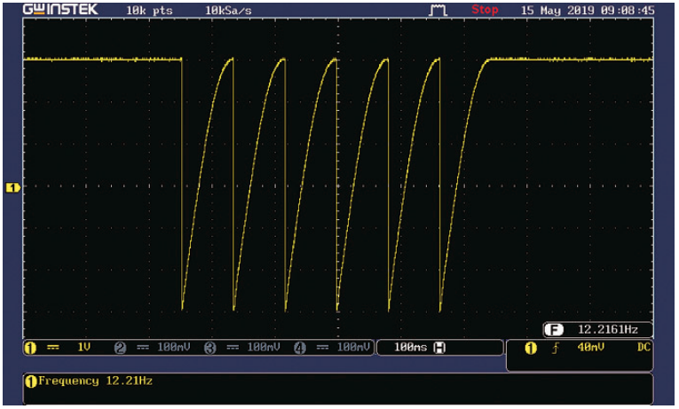679x409 pixels.
Task: Click the channel 4 indicator circle
Action: [300, 348]
